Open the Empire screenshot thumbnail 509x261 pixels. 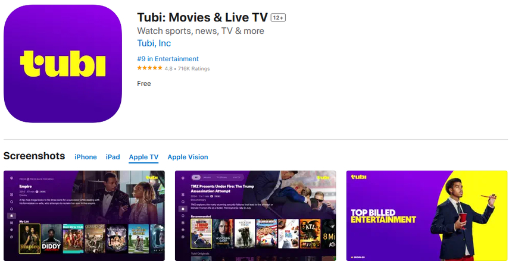84,216
